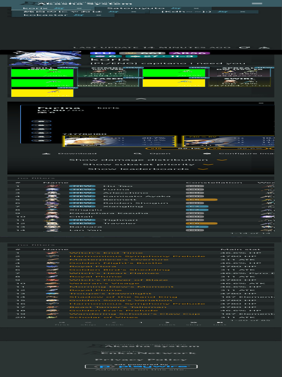Open the SPREAD leaderboard ranking card
This screenshot has width=282, height=377.
[239, 72]
